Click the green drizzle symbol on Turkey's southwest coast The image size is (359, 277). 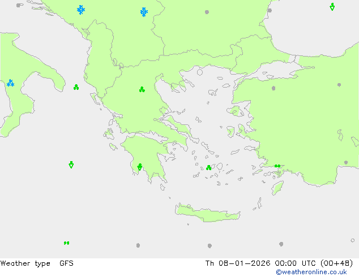pos(277,166)
